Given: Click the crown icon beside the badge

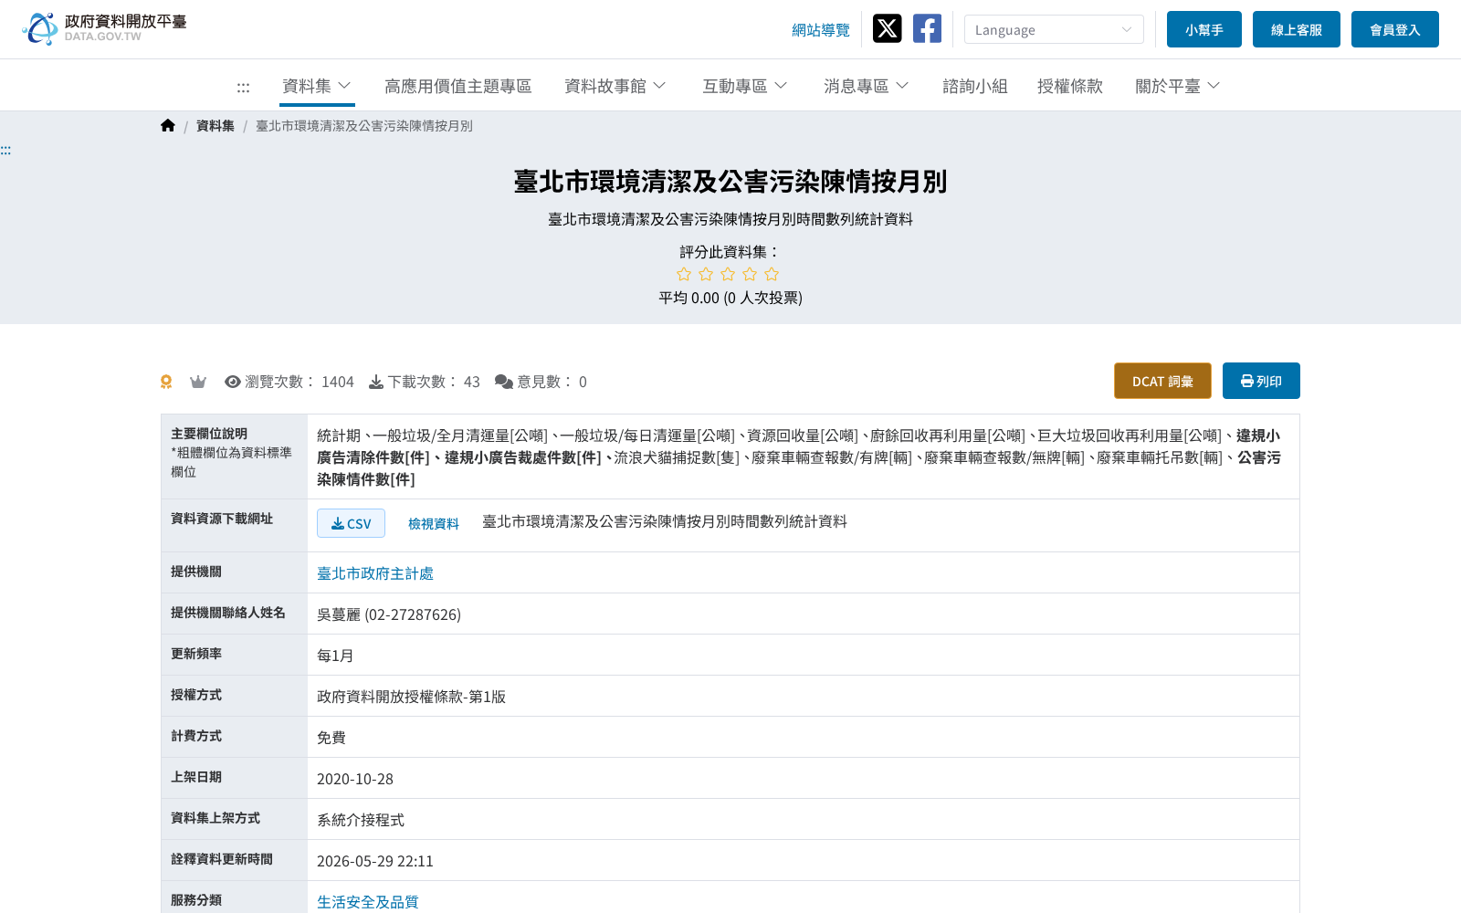Looking at the screenshot, I should pyautogui.click(x=198, y=382).
